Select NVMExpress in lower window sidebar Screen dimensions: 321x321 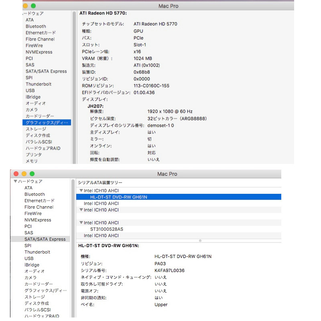38,220
